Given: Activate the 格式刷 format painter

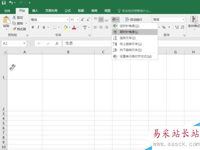Looking at the screenshot, I should pos(20,29).
